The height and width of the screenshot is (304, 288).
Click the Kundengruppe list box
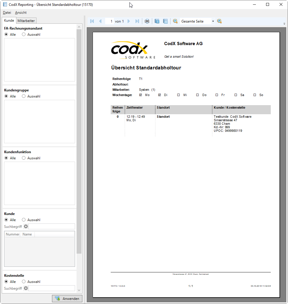coord(39,122)
